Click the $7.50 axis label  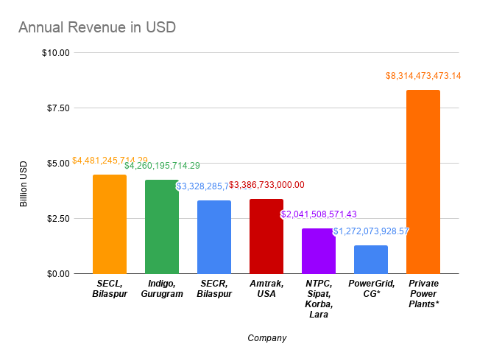pos(58,108)
